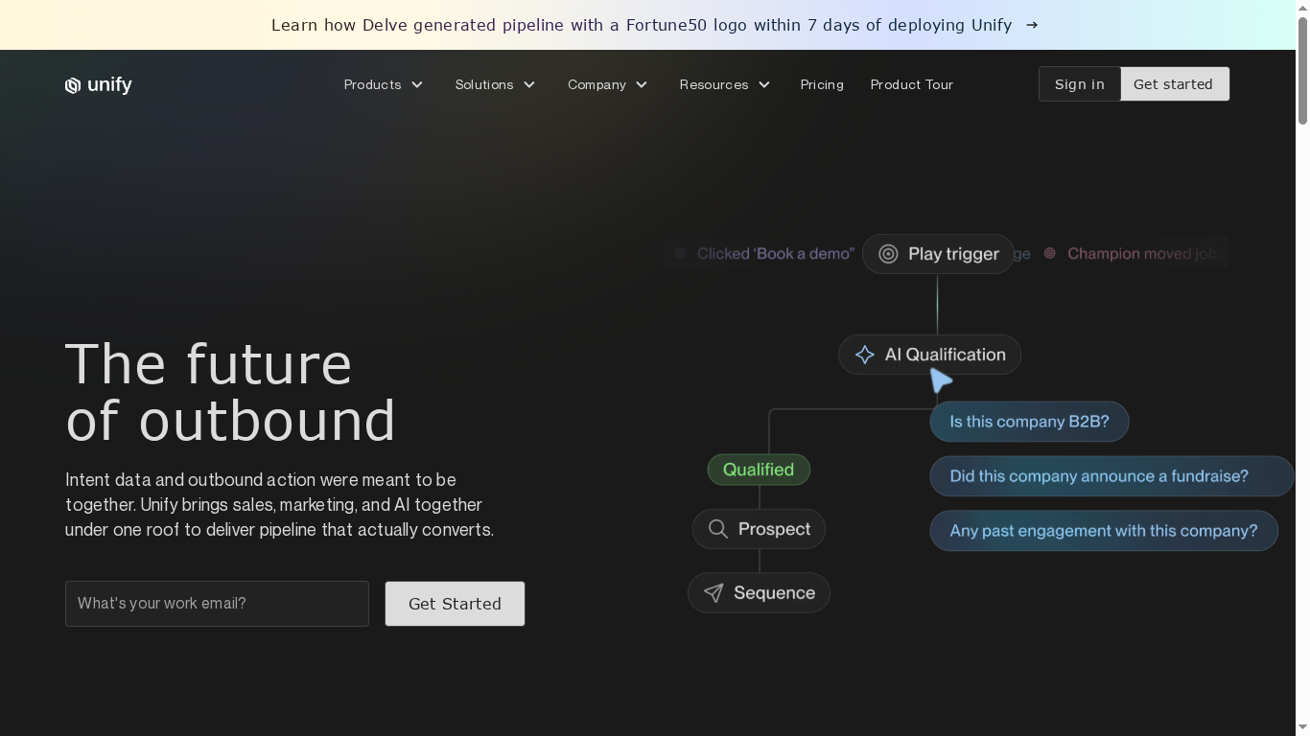Click the dot beside Clicked 'Book a demo'
Screen dimensions: 1310x736
pyautogui.click(x=680, y=253)
